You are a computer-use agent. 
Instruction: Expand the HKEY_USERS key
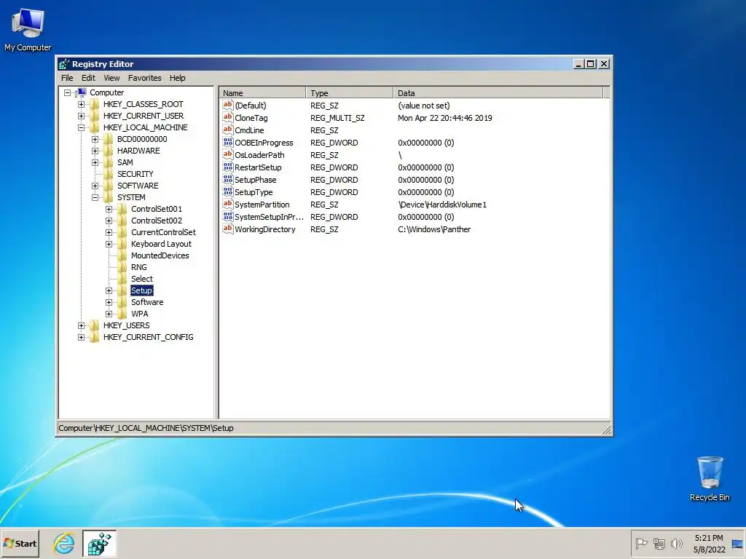pos(81,325)
